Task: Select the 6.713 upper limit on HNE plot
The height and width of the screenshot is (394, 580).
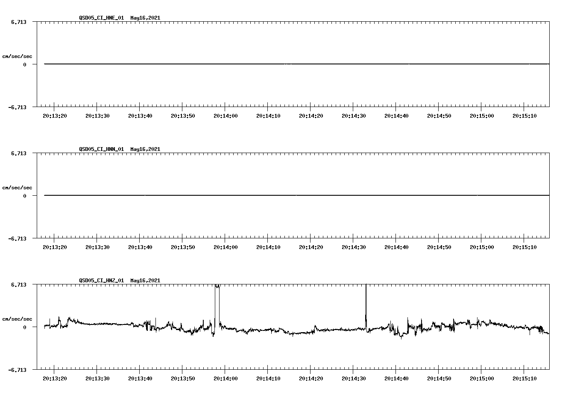Action: (19, 22)
